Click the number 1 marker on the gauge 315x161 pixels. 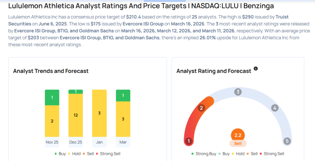(x=188, y=141)
